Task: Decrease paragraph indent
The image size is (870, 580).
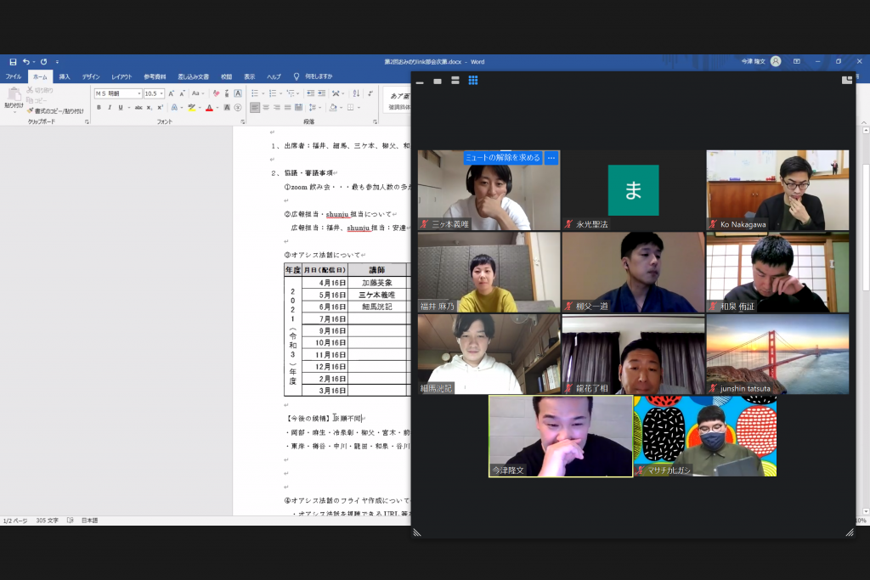Action: tap(311, 93)
